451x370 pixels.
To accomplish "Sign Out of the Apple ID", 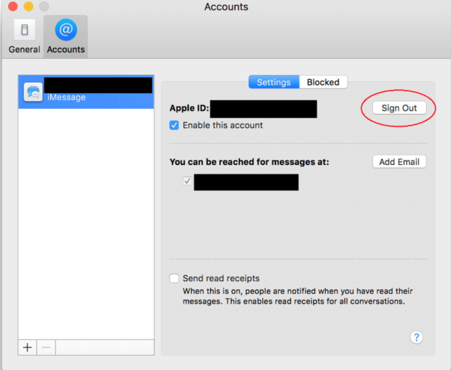I will pos(399,108).
